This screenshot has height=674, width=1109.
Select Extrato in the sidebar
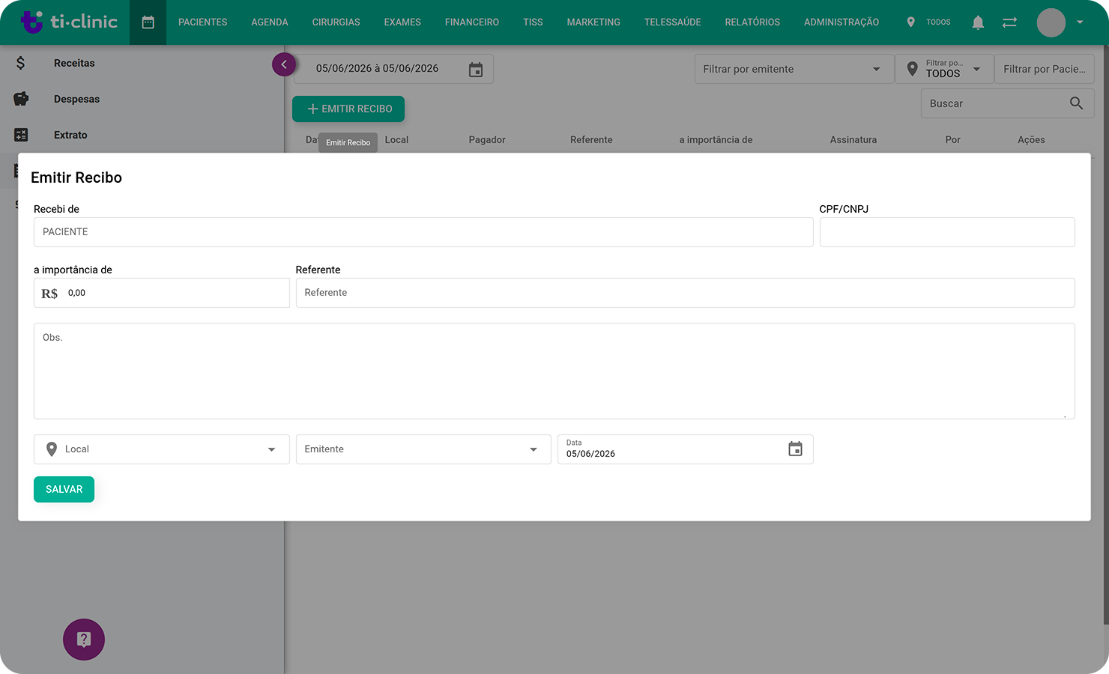point(70,135)
